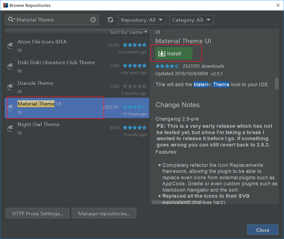Click star rating in Material Theme UI row
This screenshot has height=239, width=284.
point(135,107)
